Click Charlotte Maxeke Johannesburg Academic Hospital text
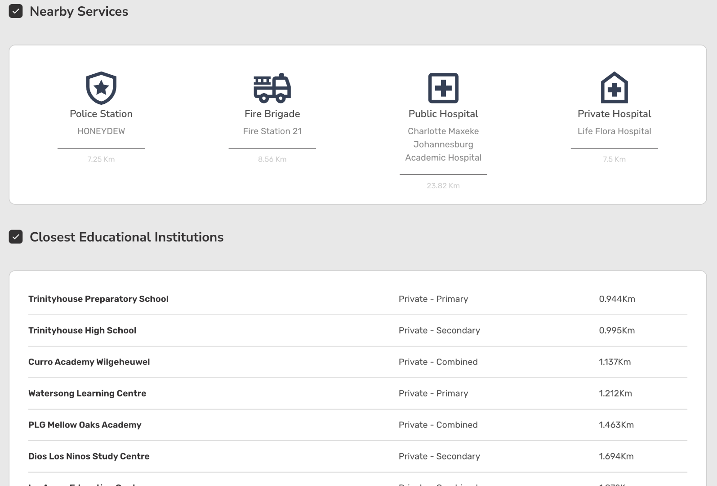 point(443,144)
